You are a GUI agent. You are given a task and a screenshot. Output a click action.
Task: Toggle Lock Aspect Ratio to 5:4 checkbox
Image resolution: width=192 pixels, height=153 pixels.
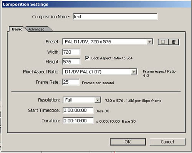[x=87, y=58]
